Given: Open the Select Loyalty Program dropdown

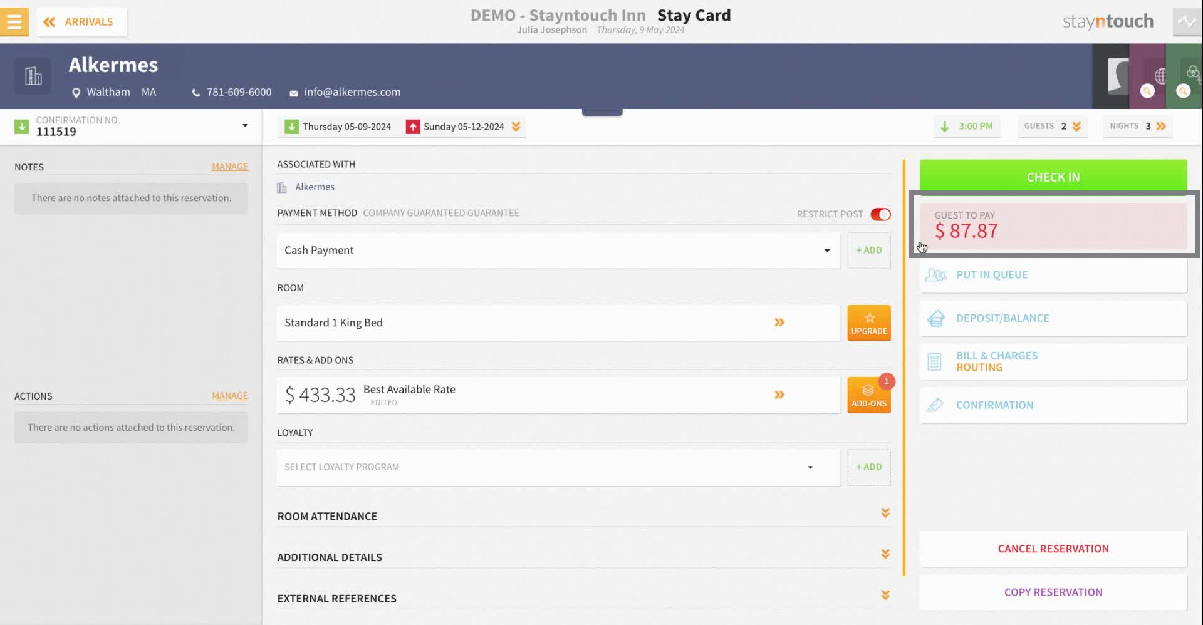Looking at the screenshot, I should 558,467.
